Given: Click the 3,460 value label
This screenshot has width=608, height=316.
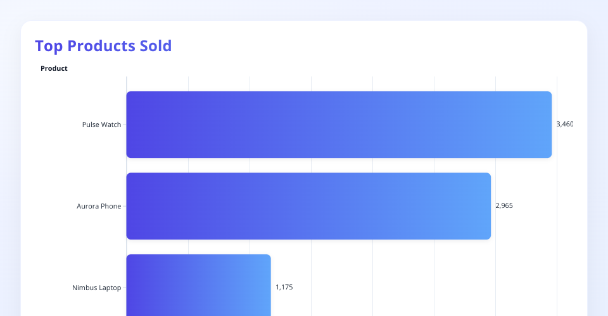Looking at the screenshot, I should (564, 125).
